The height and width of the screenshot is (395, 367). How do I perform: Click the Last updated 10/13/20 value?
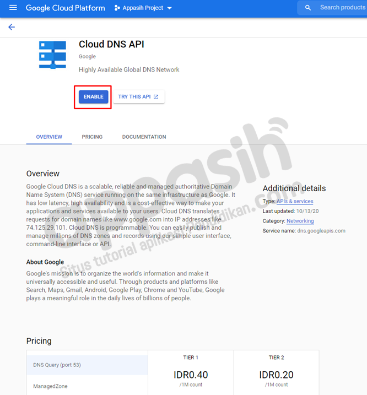[307, 211]
